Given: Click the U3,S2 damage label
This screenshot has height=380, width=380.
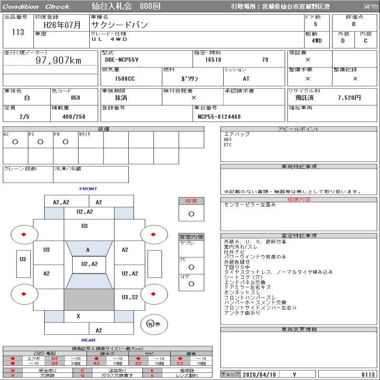Looking at the screenshot, I should (x=130, y=297).
